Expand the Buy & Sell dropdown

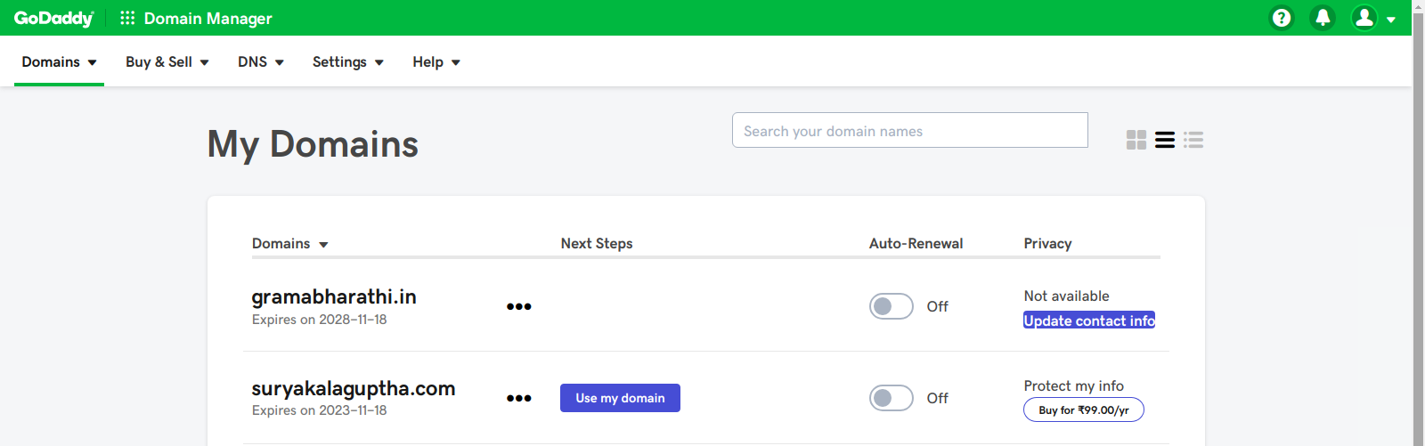(167, 62)
